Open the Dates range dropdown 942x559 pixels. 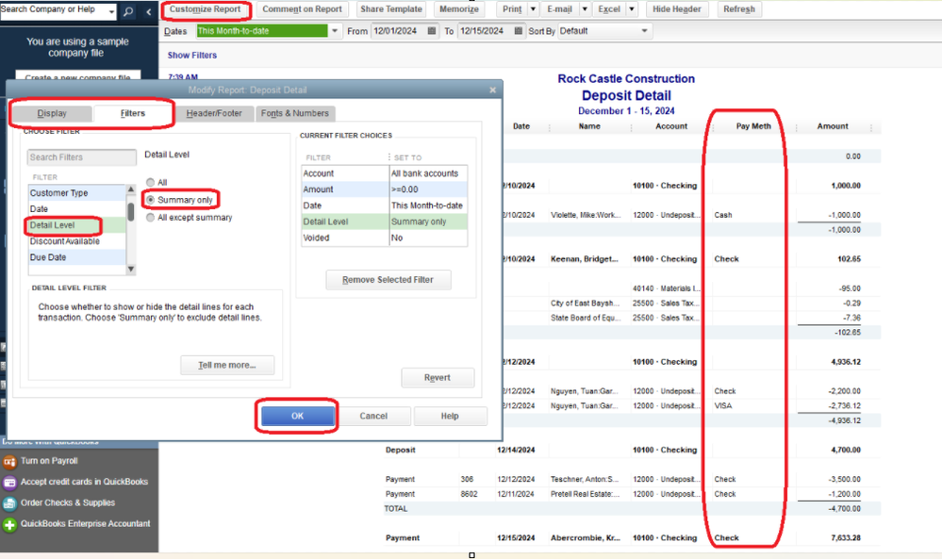coord(335,31)
